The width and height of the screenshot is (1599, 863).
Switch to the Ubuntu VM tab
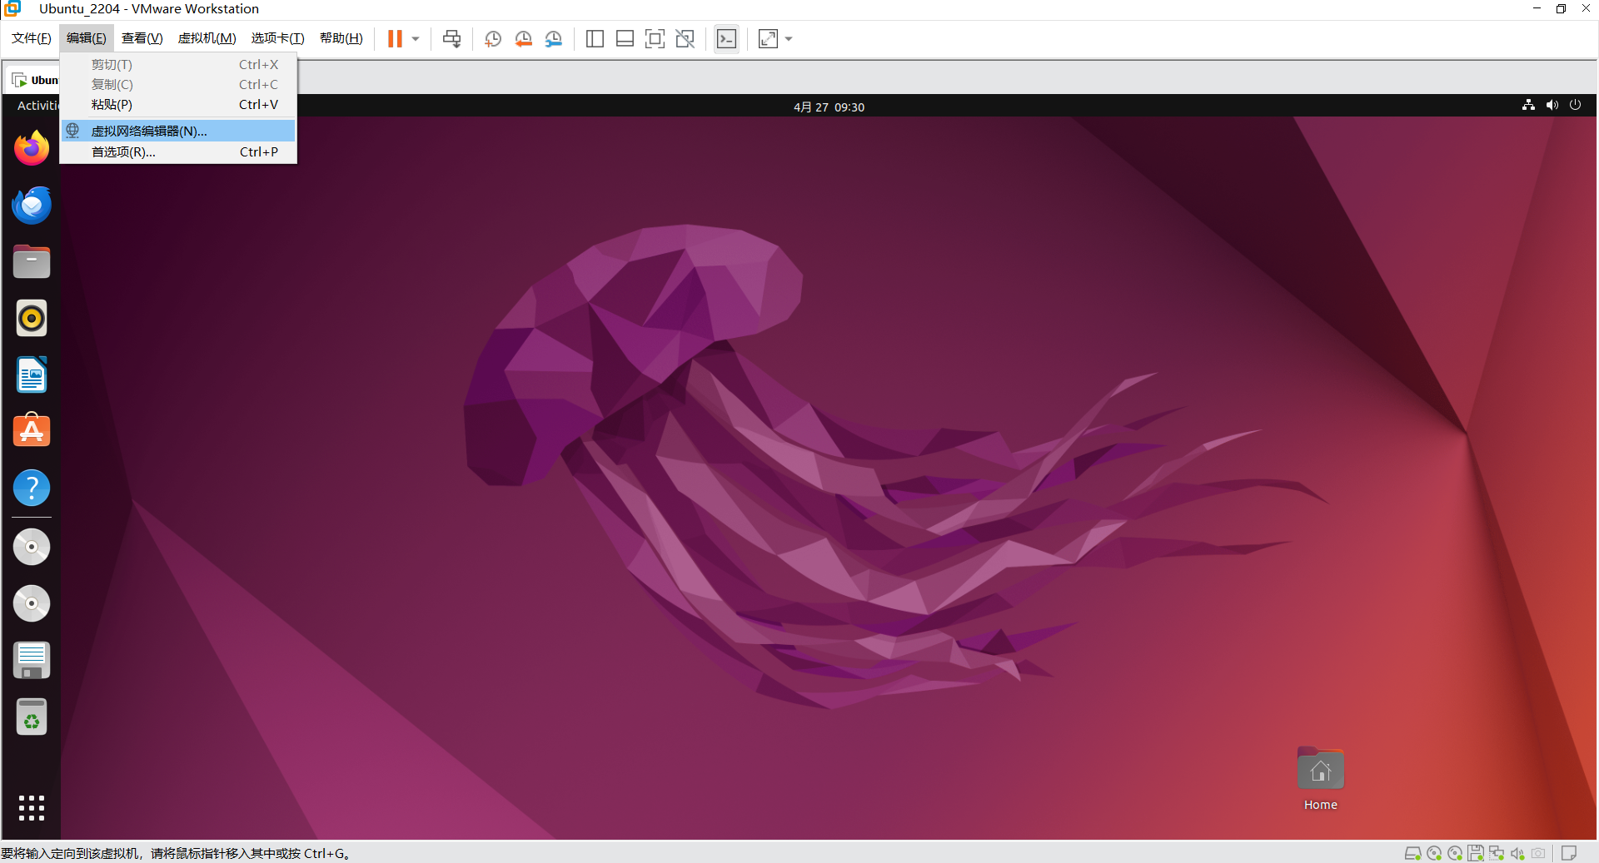(x=33, y=80)
